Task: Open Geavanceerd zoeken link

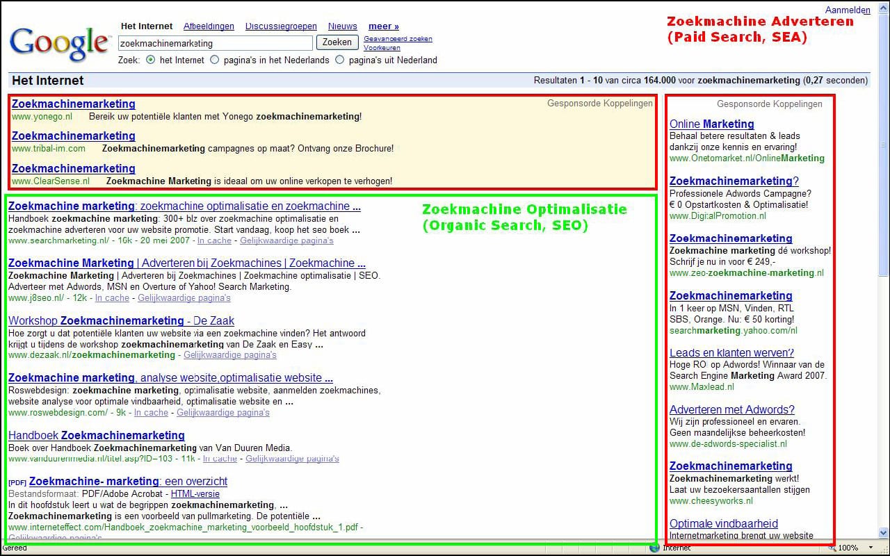Action: pos(398,39)
